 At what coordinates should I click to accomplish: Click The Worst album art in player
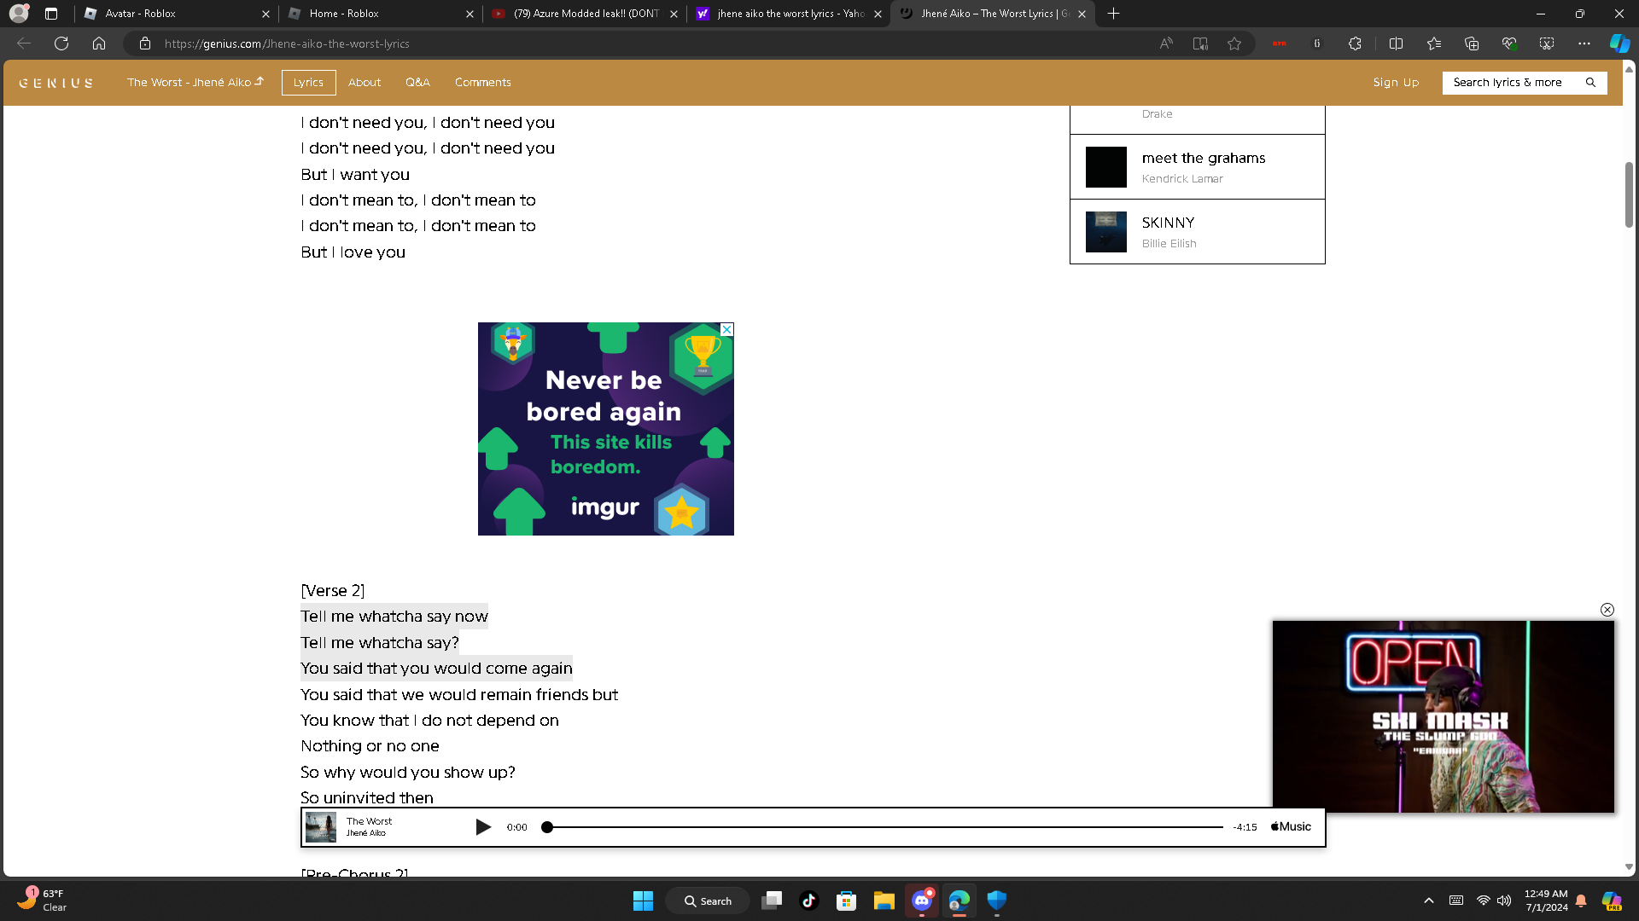pos(321,827)
